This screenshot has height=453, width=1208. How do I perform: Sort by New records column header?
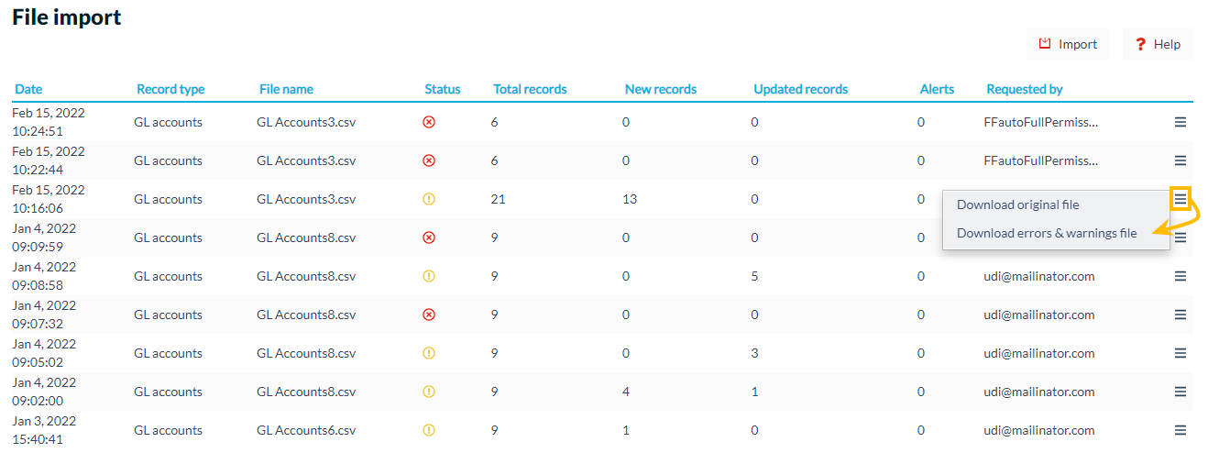click(661, 89)
